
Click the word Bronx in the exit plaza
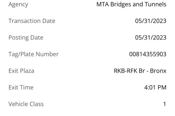click(158, 71)
